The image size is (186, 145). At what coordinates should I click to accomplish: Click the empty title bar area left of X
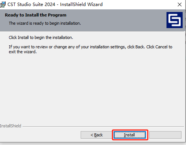coord(139,4)
